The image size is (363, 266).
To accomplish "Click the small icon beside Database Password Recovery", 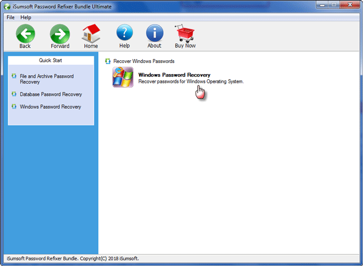I will 14,94.
